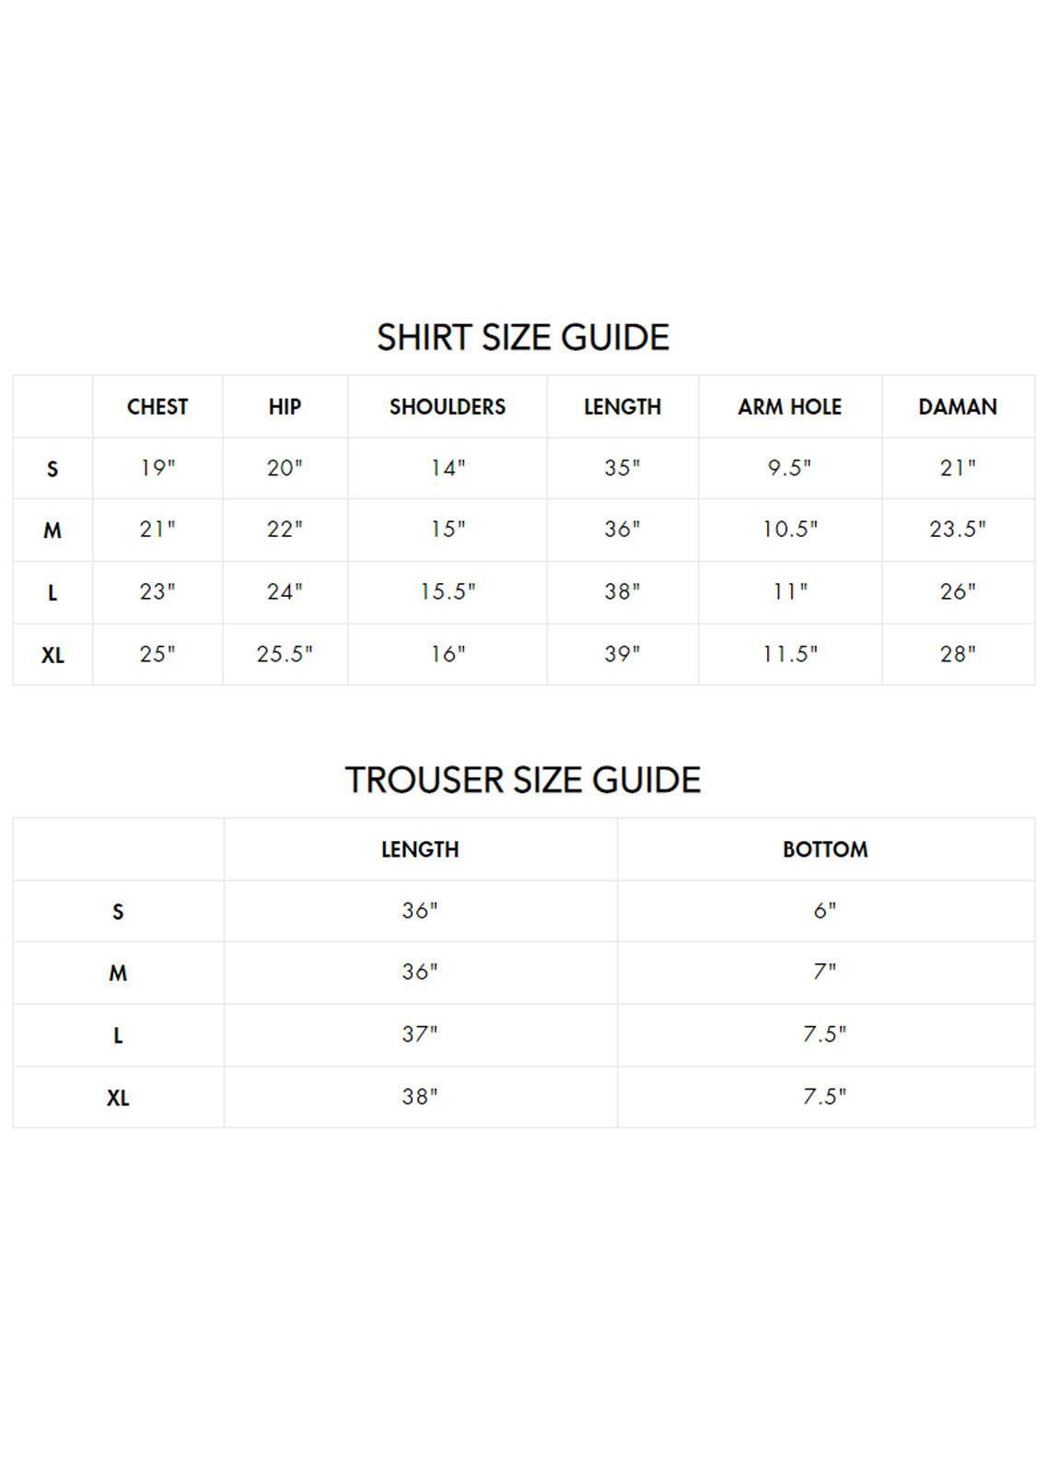The height and width of the screenshot is (1459, 1048).
Task: Select the 25.5" hip value for XL
Action: tap(285, 654)
